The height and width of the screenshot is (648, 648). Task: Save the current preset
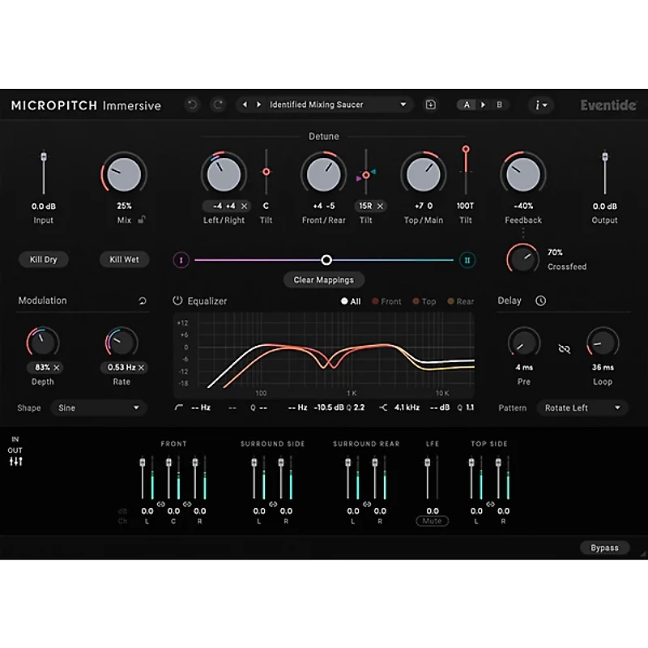coord(431,104)
